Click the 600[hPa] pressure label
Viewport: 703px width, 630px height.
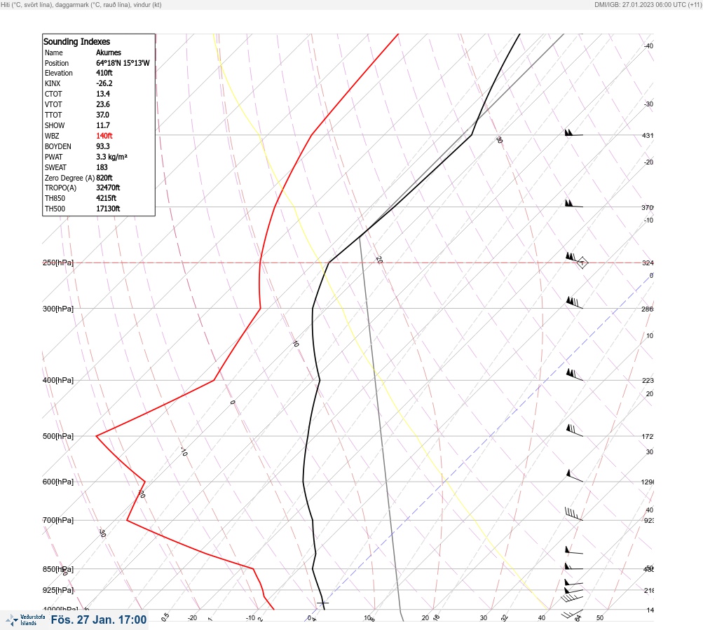(58, 482)
